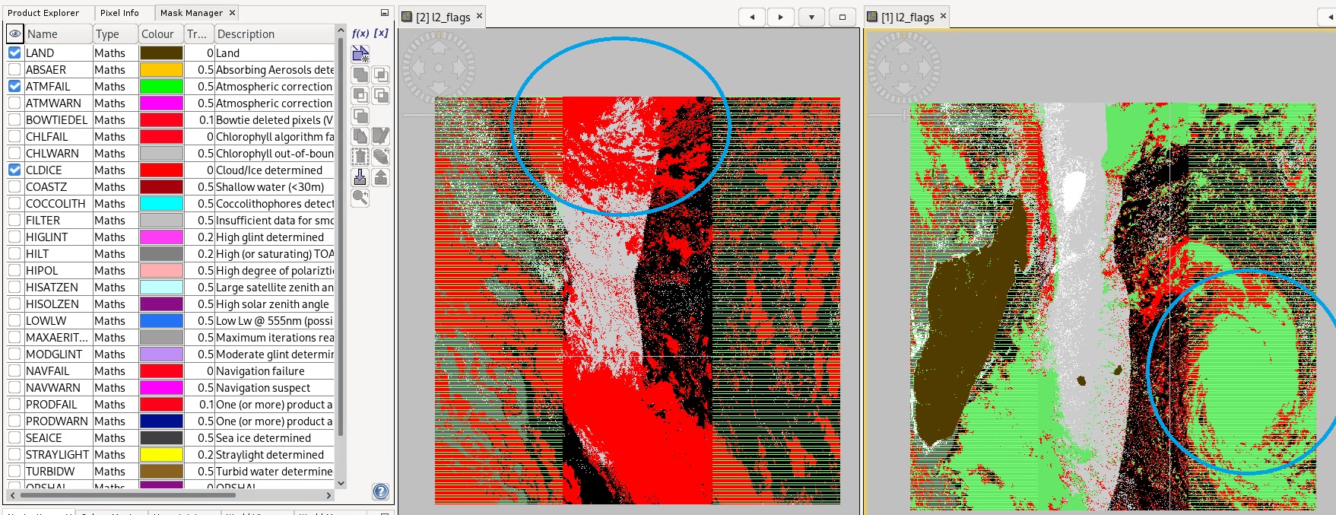Open Mask Manager help question mark
The height and width of the screenshot is (515, 1336).
[381, 491]
